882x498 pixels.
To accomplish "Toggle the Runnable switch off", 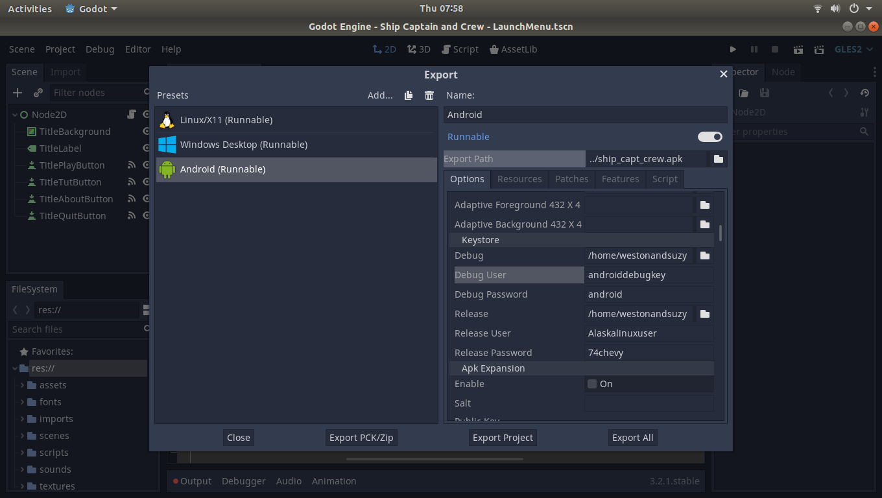I will 709,137.
